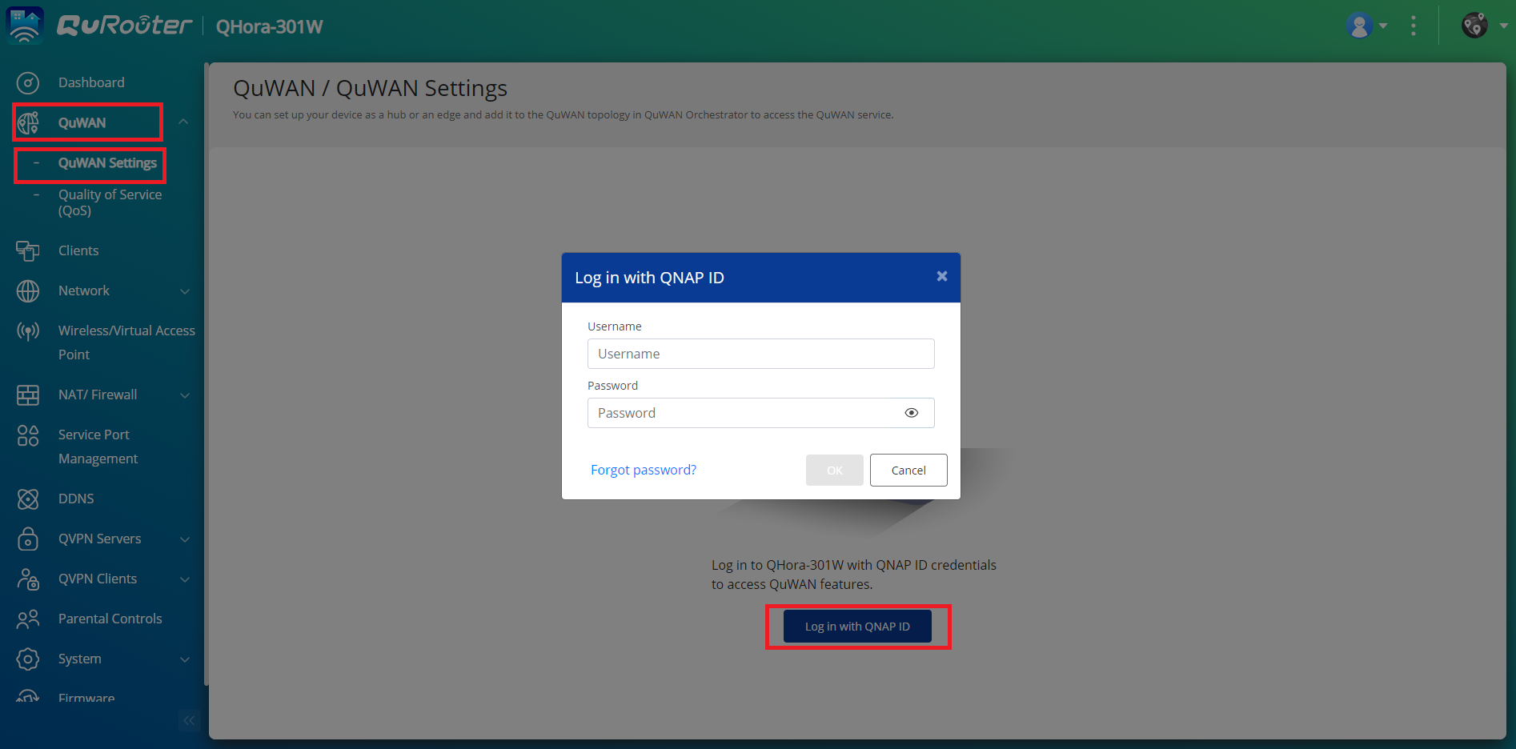
Task: Open Quality of Service (QoS) page
Action: (x=110, y=202)
